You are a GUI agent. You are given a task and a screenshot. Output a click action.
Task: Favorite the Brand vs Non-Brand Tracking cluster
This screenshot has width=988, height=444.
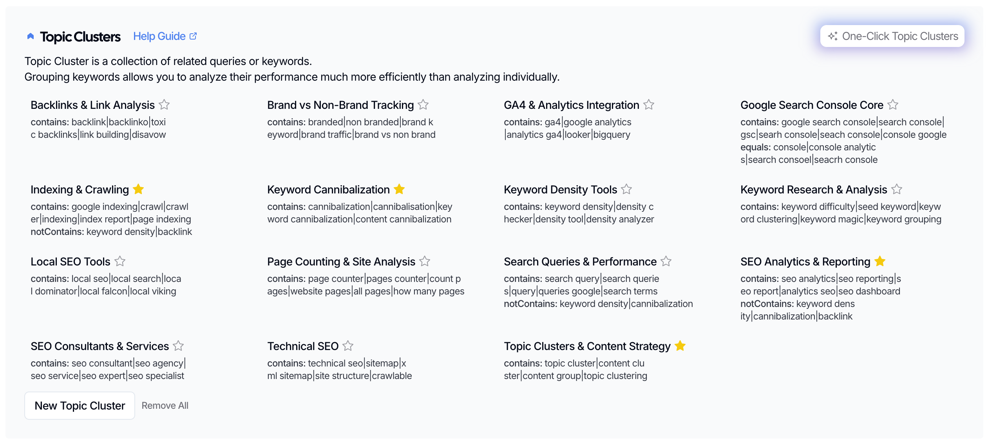pyautogui.click(x=423, y=105)
